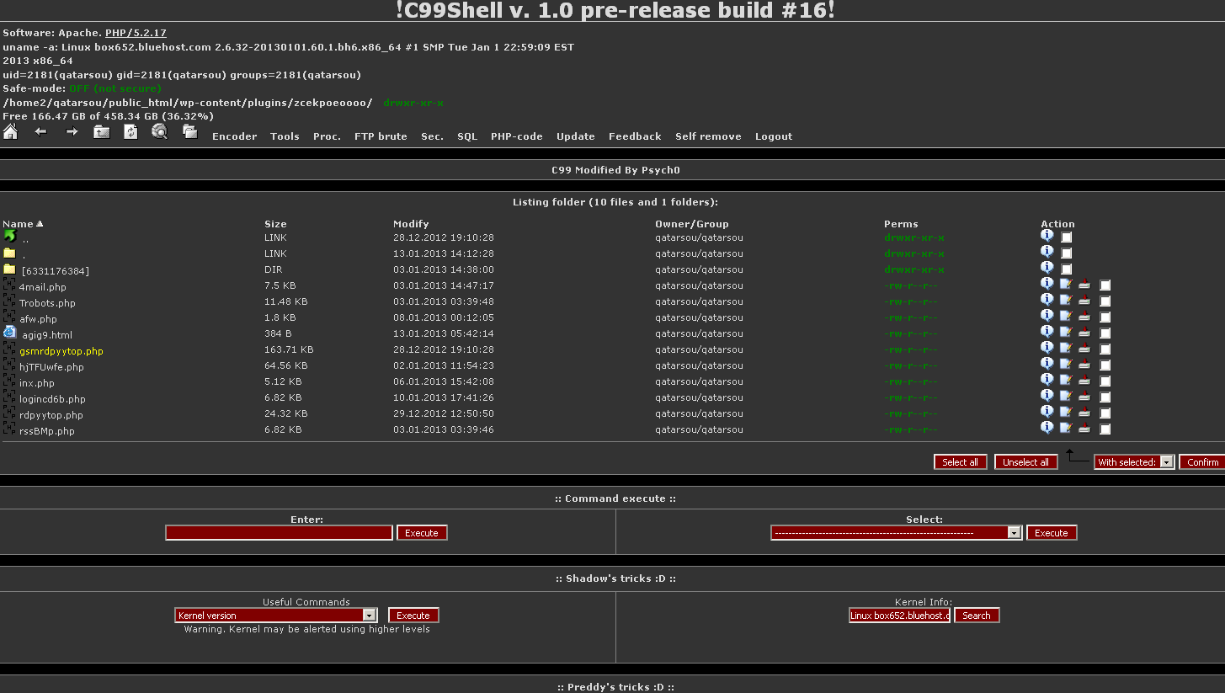Image resolution: width=1225 pixels, height=693 pixels.
Task: Open the command Select dropdown
Action: pyautogui.click(x=897, y=533)
